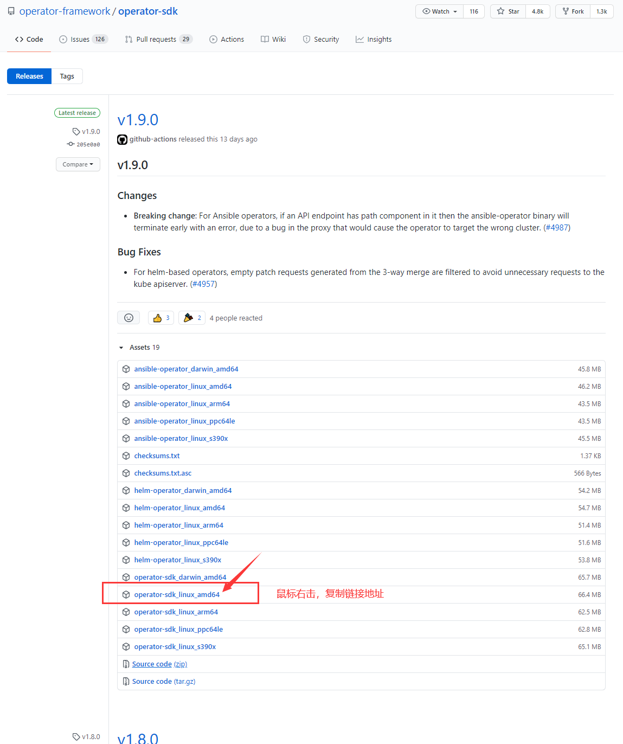Click package icon beside operator-sdk_linux_s390x

pyautogui.click(x=126, y=646)
